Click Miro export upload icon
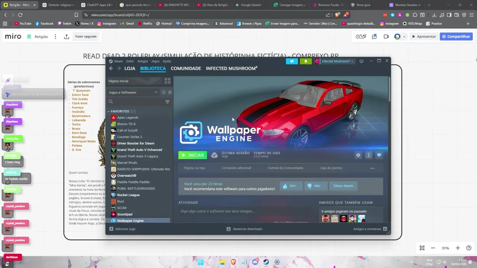The image size is (477, 268). pyautogui.click(x=66, y=36)
